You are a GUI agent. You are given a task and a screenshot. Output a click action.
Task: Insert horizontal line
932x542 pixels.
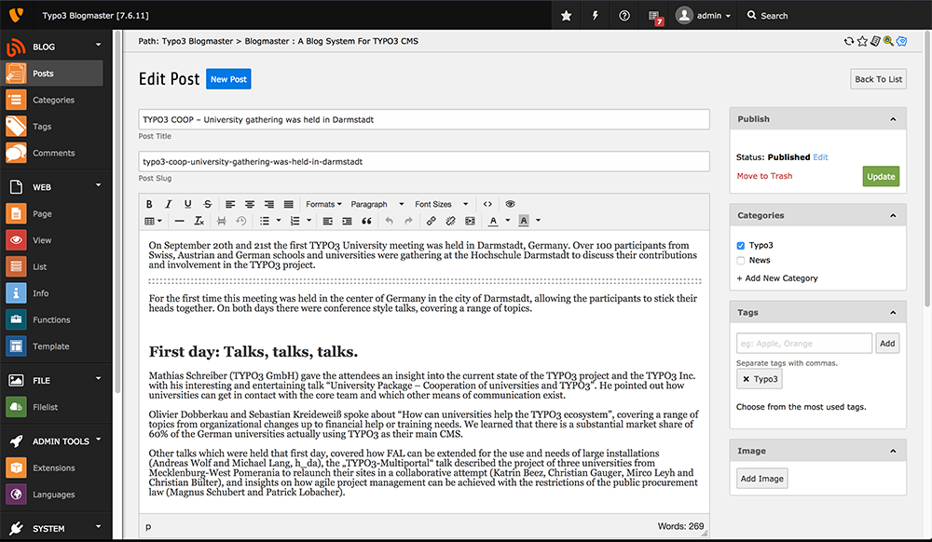pyautogui.click(x=179, y=221)
